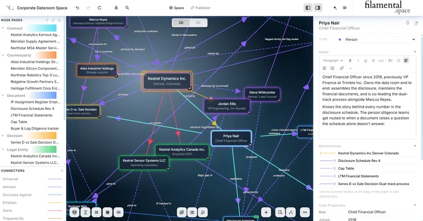
Task: Click the Contract cyan color swatch
Action: click(x=42, y=28)
